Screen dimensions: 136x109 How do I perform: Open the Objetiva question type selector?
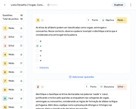pyautogui.click(x=108, y=20)
